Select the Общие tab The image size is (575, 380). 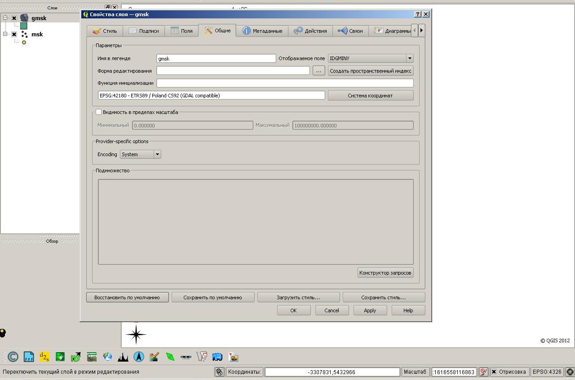[217, 31]
